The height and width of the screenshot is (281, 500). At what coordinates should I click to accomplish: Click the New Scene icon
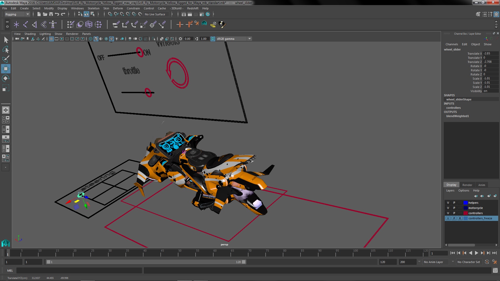click(39, 14)
